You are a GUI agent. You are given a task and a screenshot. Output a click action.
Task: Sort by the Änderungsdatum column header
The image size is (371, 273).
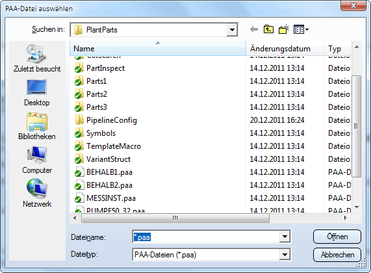(x=285, y=48)
